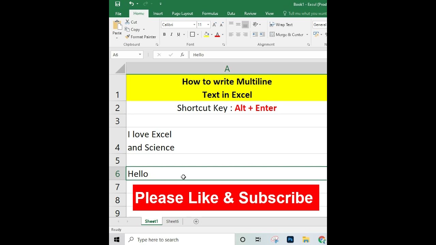The height and width of the screenshot is (245, 436).
Task: Customize the Quick Access Toolbar
Action: [x=160, y=4]
